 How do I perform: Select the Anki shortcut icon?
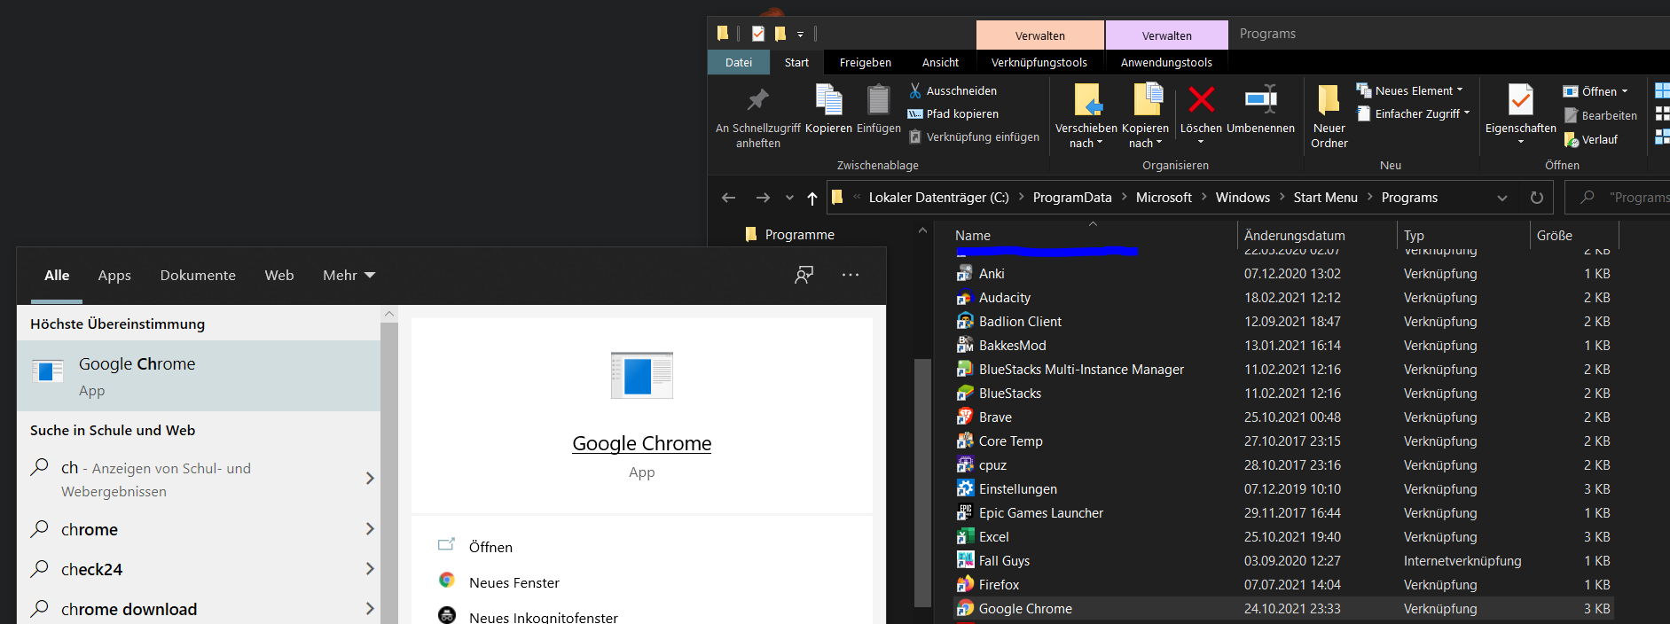tap(965, 273)
